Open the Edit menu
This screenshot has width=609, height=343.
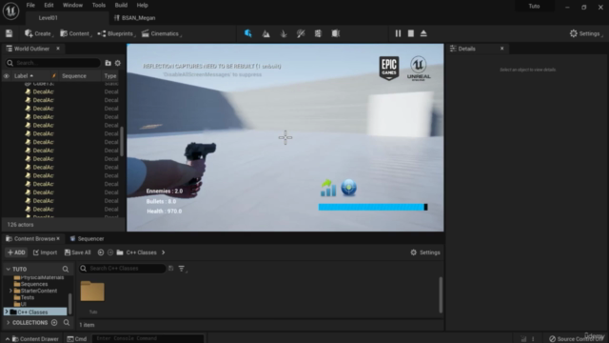pyautogui.click(x=49, y=5)
